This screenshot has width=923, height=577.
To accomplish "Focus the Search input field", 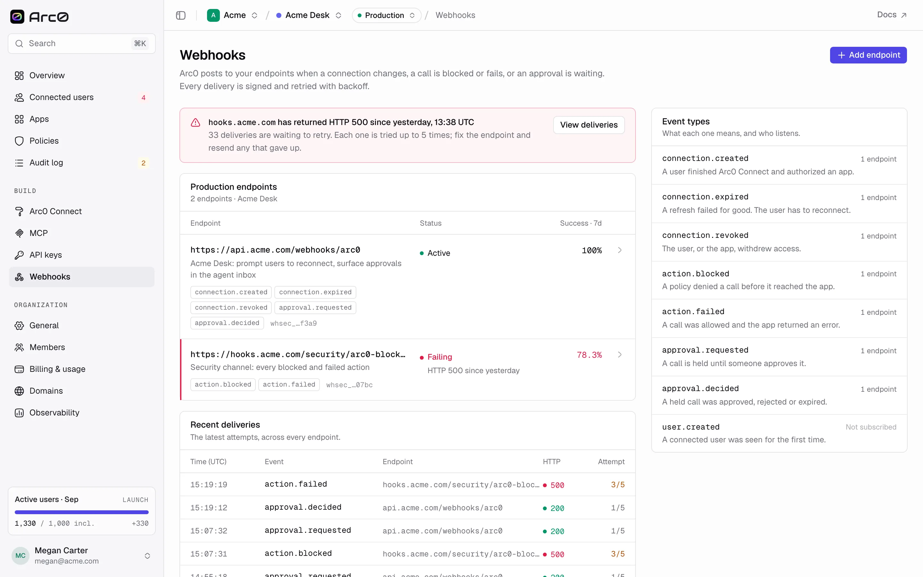I will (82, 44).
